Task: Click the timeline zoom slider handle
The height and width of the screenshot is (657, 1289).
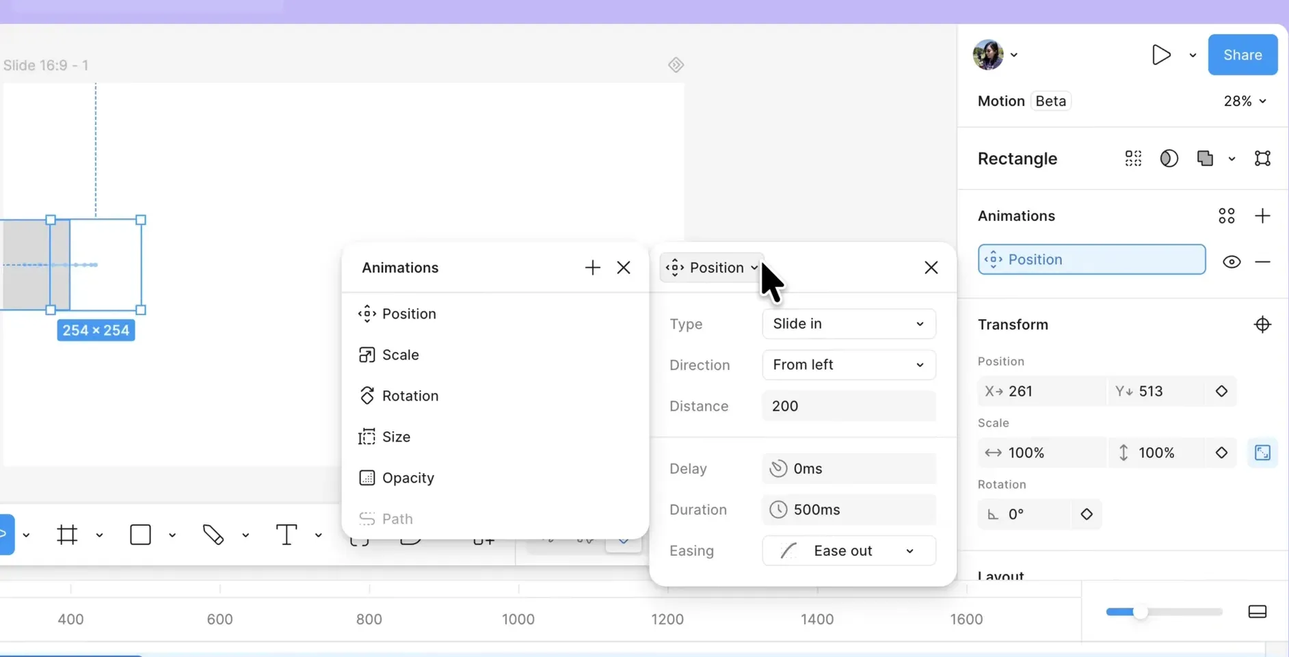Action: click(1140, 612)
